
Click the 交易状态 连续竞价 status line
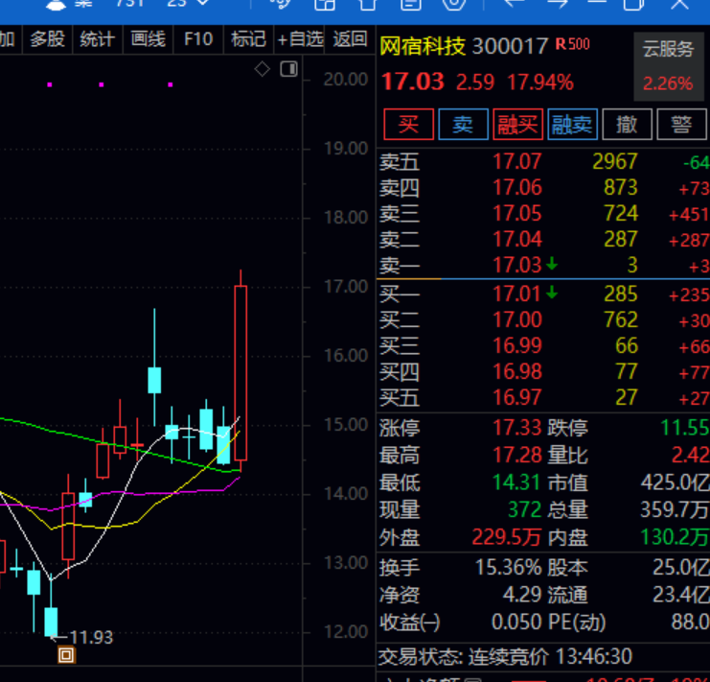505,656
